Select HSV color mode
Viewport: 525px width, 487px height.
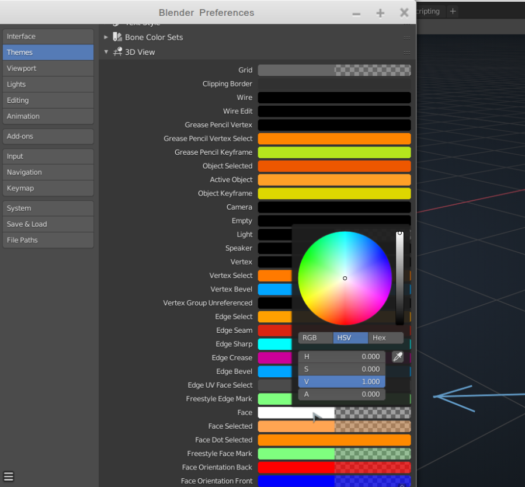(x=350, y=338)
